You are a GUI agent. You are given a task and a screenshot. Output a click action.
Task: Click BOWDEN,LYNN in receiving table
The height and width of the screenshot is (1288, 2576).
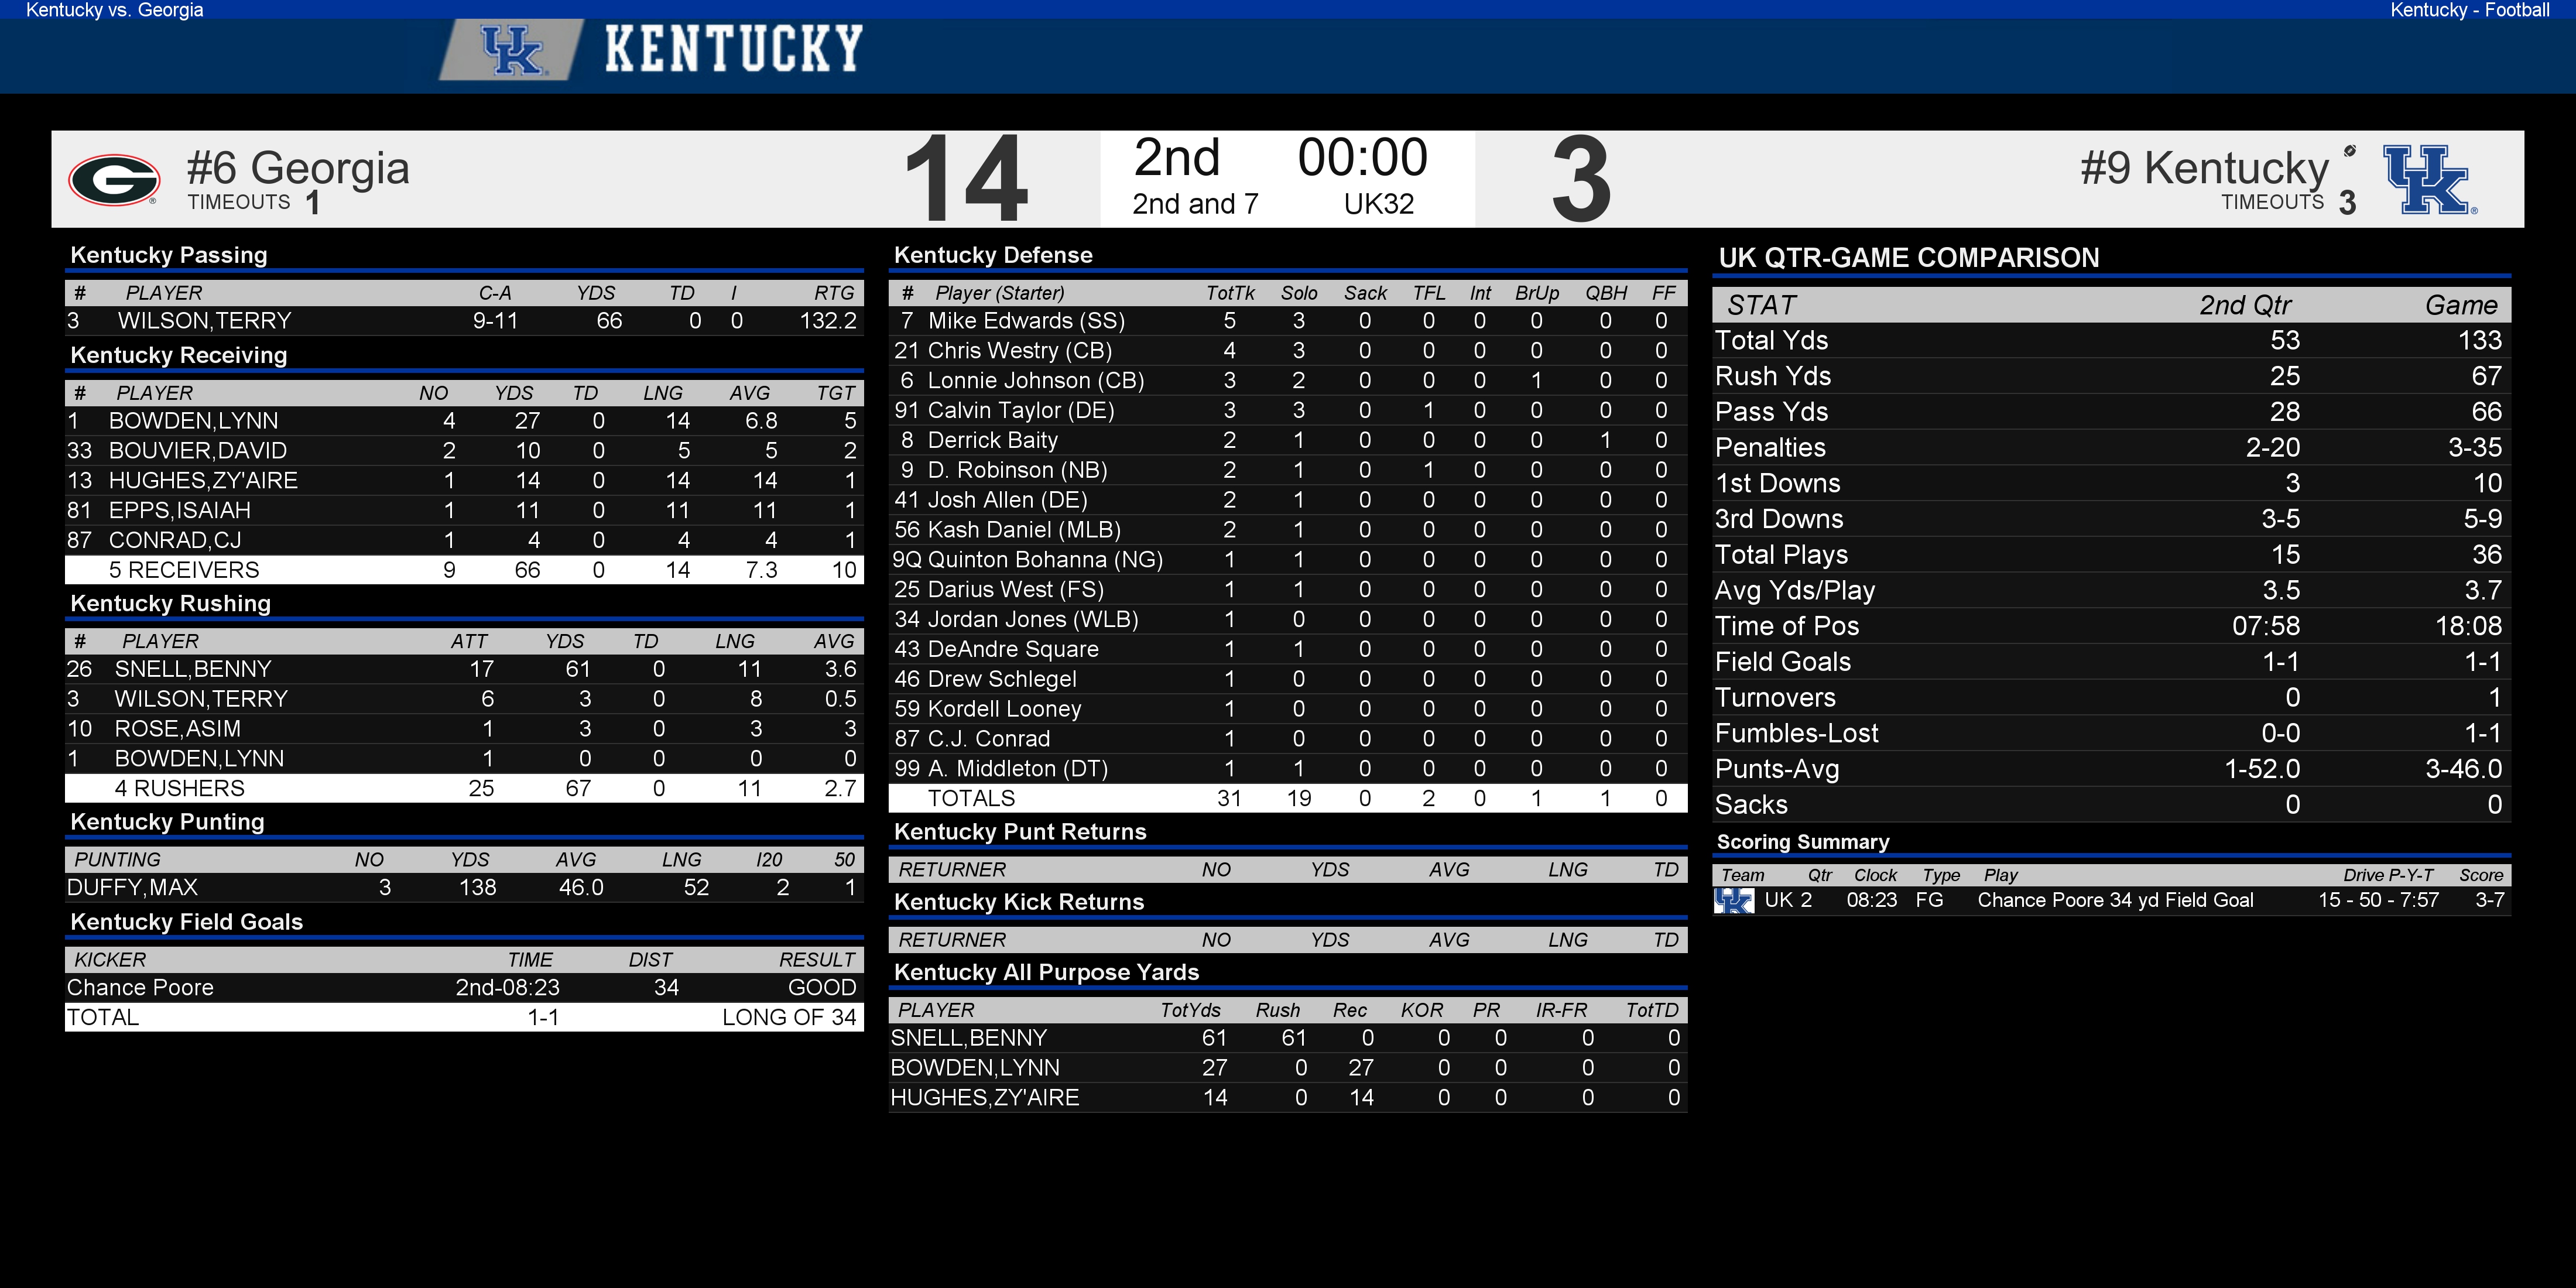[x=193, y=421]
